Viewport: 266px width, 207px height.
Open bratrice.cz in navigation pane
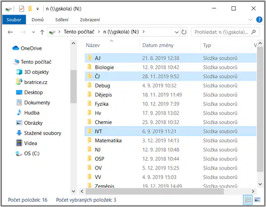[32, 82]
